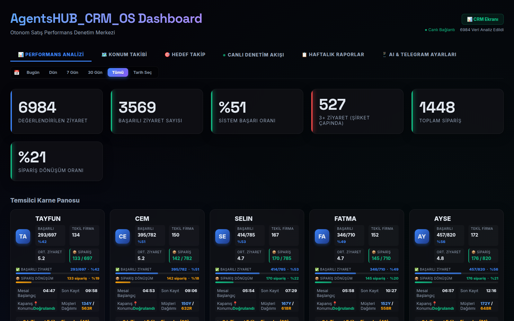
Task: Click the SE avatar for Selin
Action: (222, 237)
